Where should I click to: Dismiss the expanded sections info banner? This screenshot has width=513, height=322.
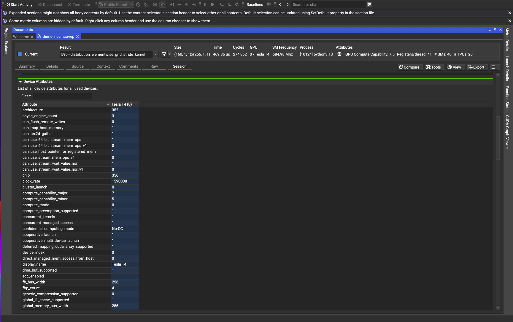[509, 13]
